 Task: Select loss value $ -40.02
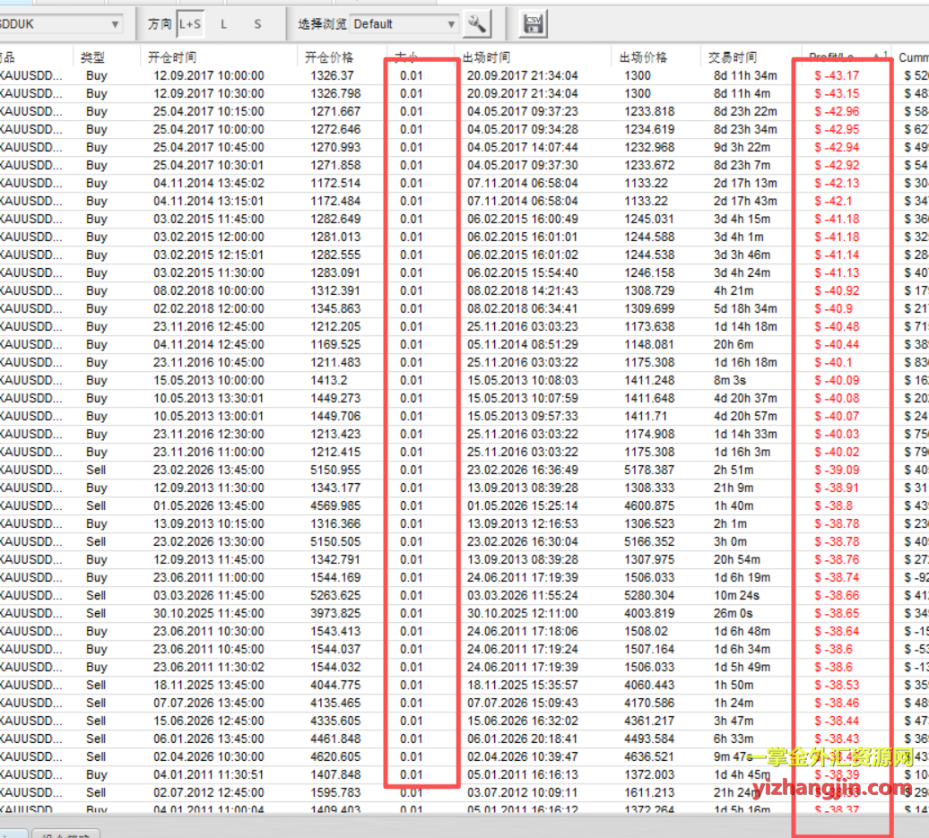coord(837,452)
